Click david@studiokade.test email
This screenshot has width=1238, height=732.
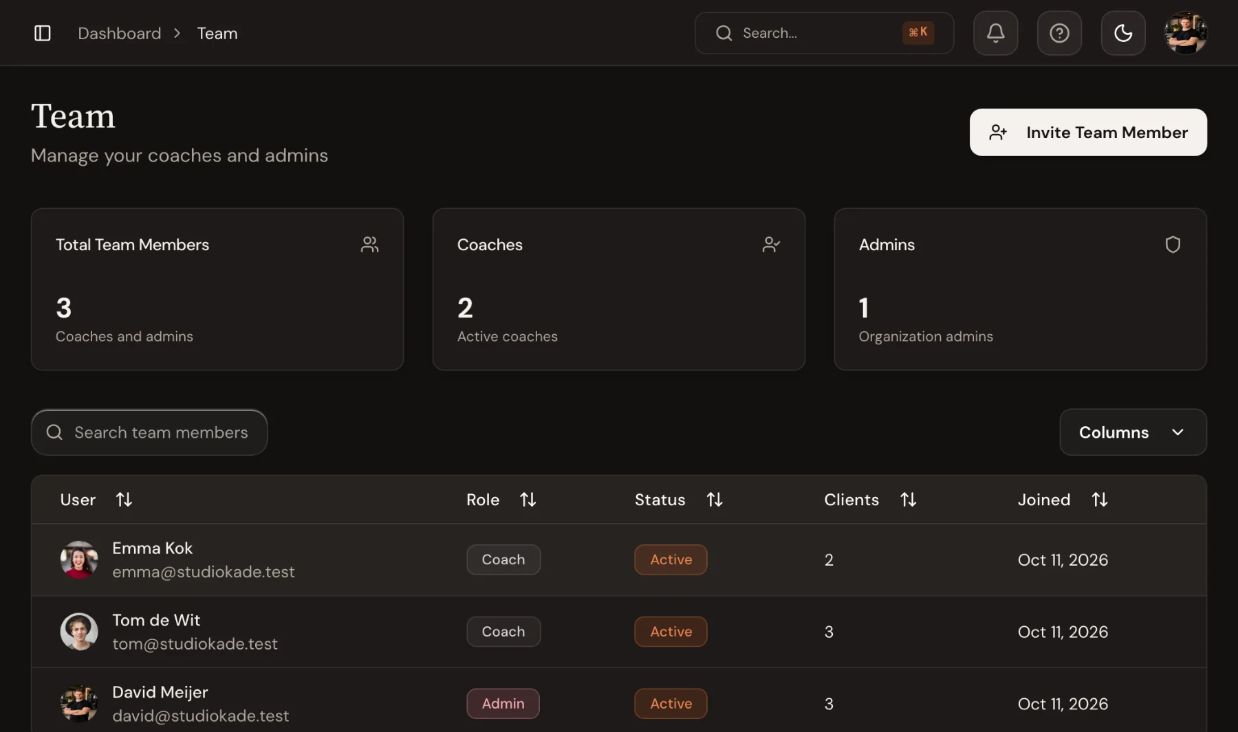click(x=201, y=716)
